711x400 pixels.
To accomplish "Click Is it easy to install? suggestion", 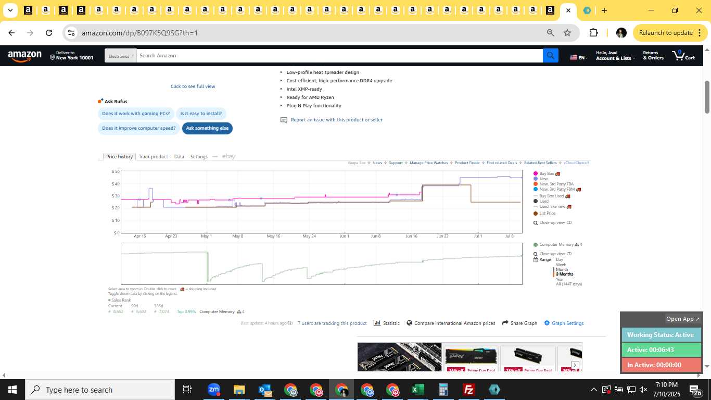I will (x=201, y=114).
